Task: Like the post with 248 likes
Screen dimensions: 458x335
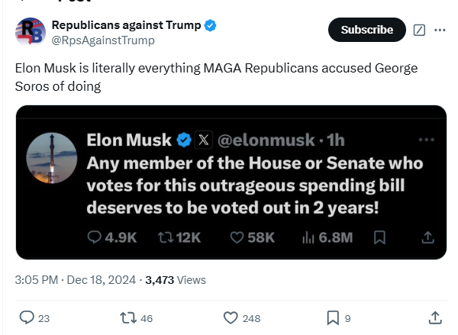Action: 231,317
